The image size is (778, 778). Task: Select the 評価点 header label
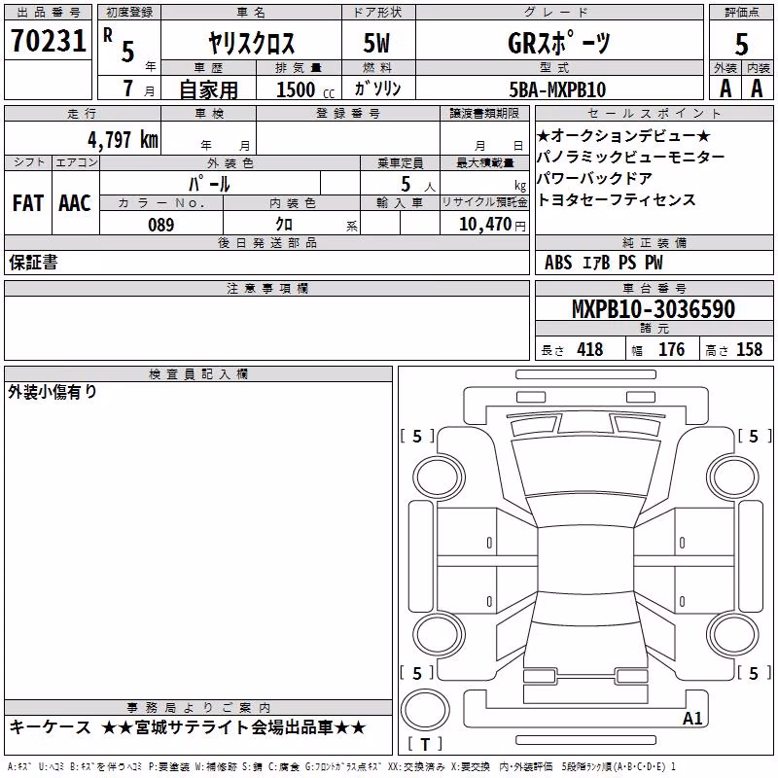click(741, 13)
